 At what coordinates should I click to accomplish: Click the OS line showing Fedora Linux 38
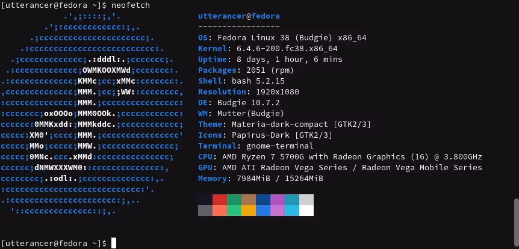click(282, 37)
